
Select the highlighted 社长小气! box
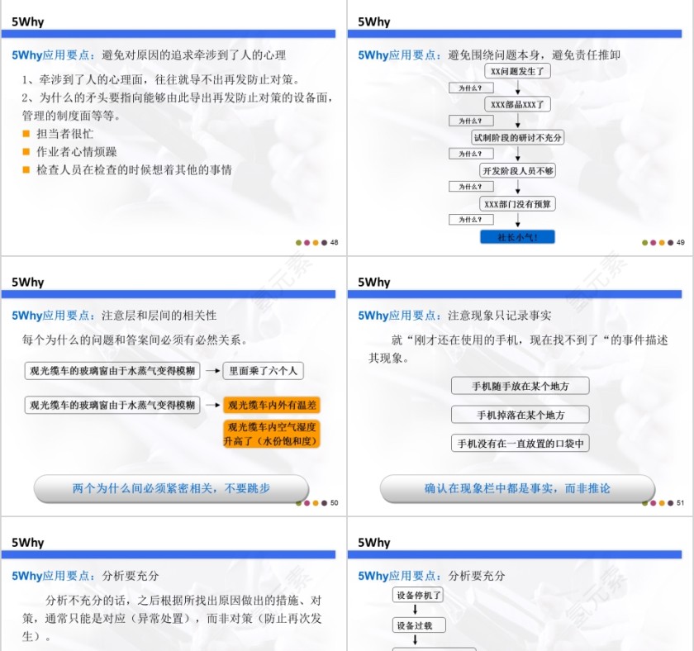(x=517, y=236)
